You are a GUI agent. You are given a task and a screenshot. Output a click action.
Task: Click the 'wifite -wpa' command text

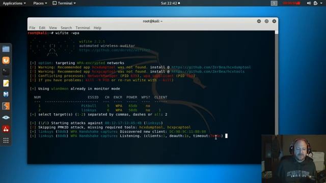point(67,33)
